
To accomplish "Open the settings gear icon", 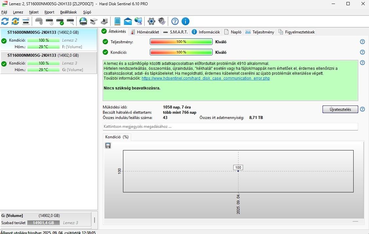I will pos(151,21).
